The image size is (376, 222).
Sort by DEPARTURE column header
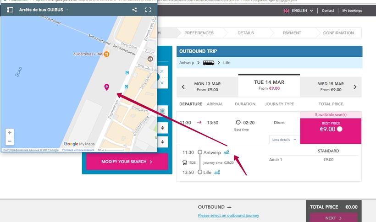[x=191, y=104]
